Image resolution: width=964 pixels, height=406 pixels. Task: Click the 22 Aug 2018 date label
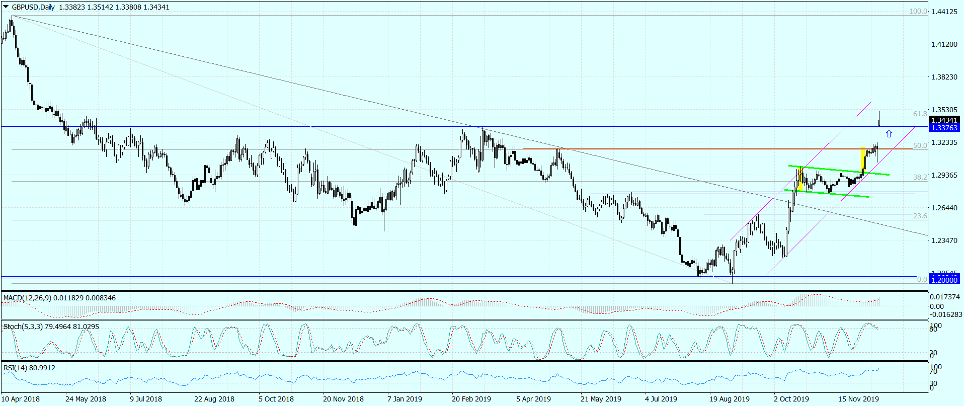click(214, 399)
